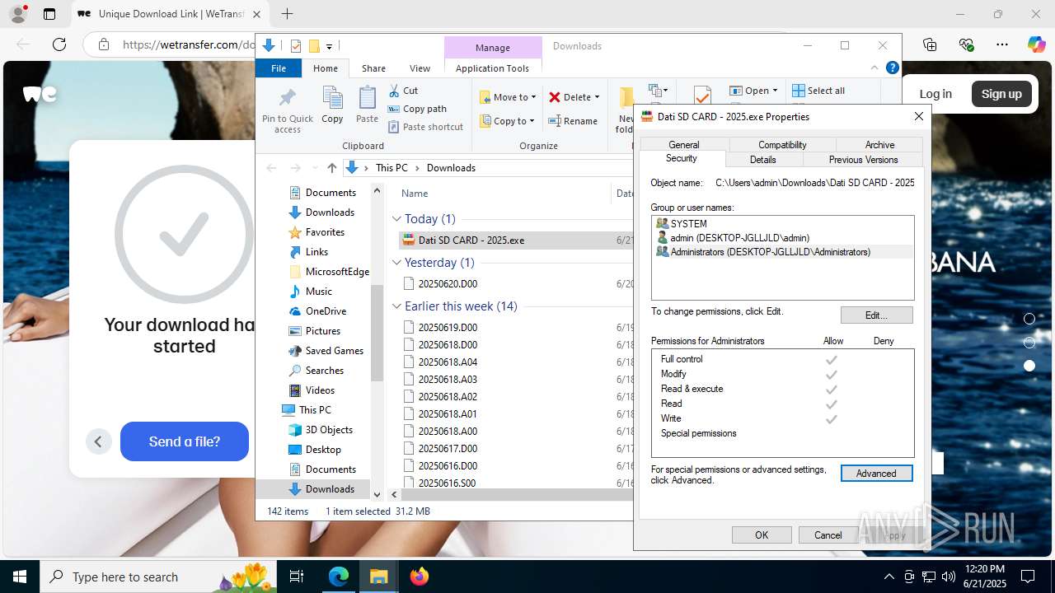
Task: Open Application Tools tab
Action: 492,68
